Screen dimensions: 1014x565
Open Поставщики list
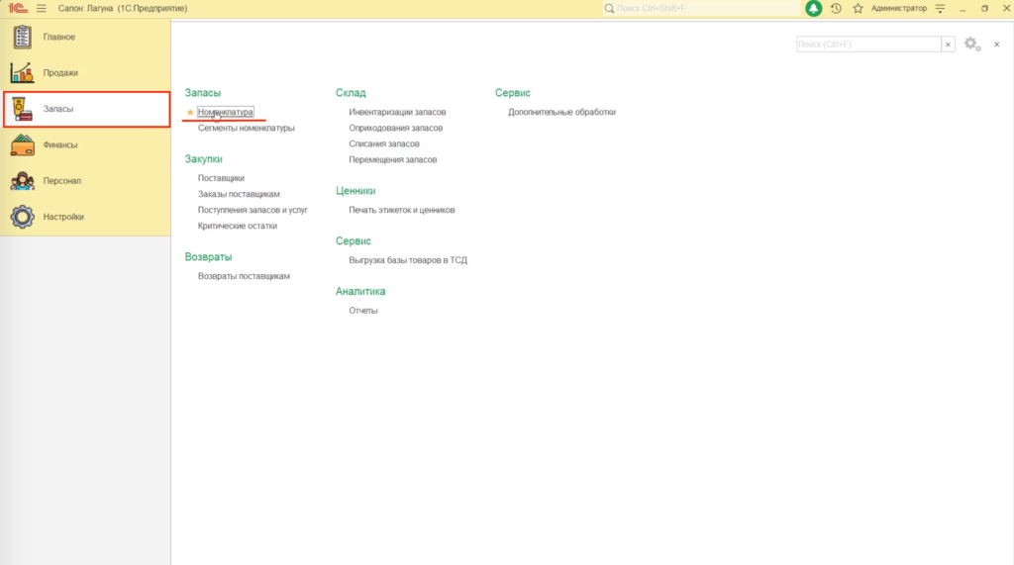[221, 178]
